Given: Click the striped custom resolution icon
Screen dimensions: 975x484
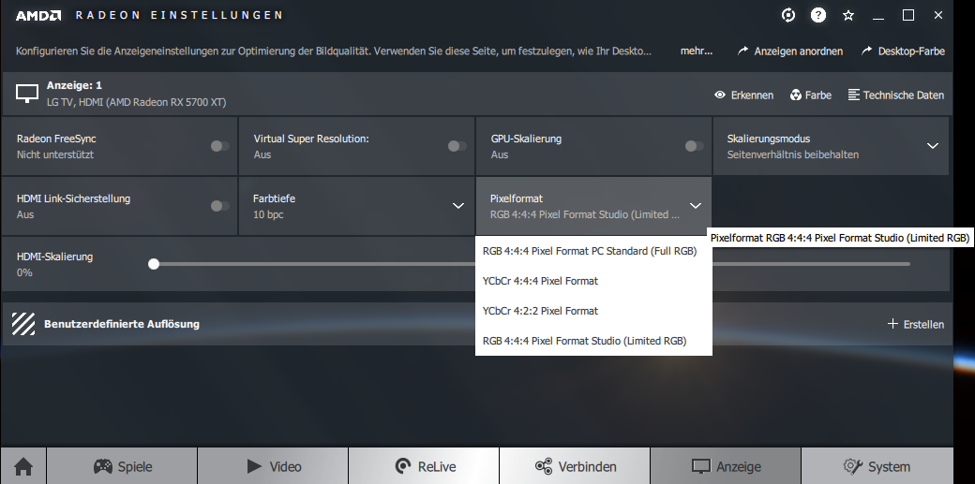Looking at the screenshot, I should click(23, 324).
